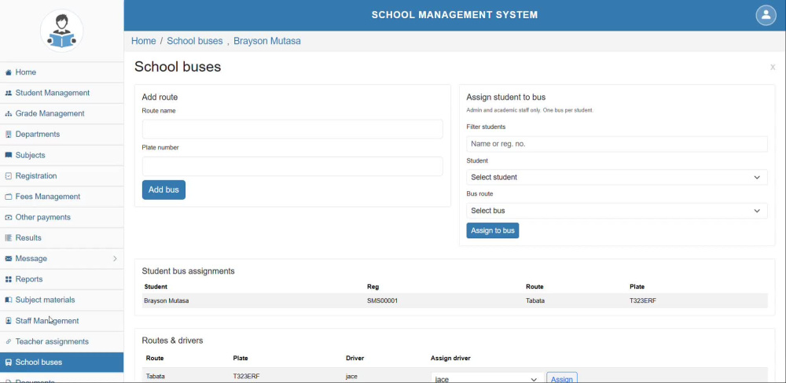Click plate T323ERF in student assignments
This screenshot has width=786, height=383.
[x=643, y=300]
